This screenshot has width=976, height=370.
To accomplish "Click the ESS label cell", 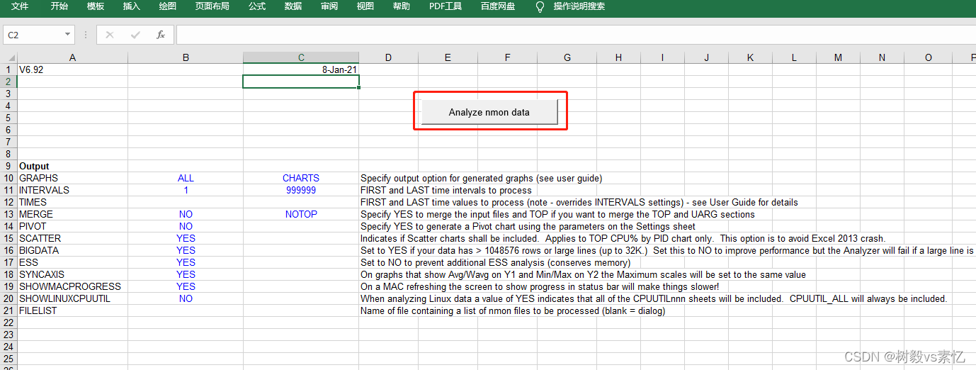I will point(72,262).
